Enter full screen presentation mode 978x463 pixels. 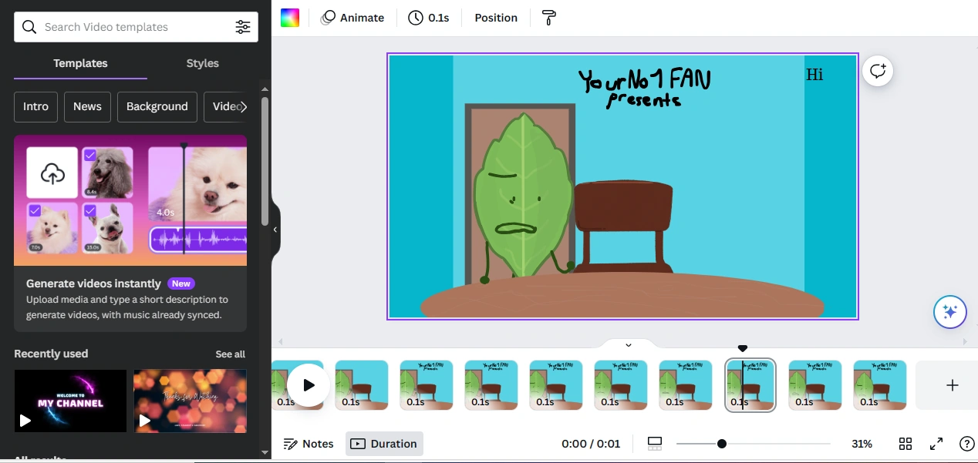point(936,444)
